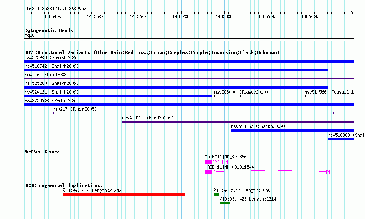Click the black bracket feature of nsv510566
Viewport: 365px width, 219px height.
(x=318, y=96)
